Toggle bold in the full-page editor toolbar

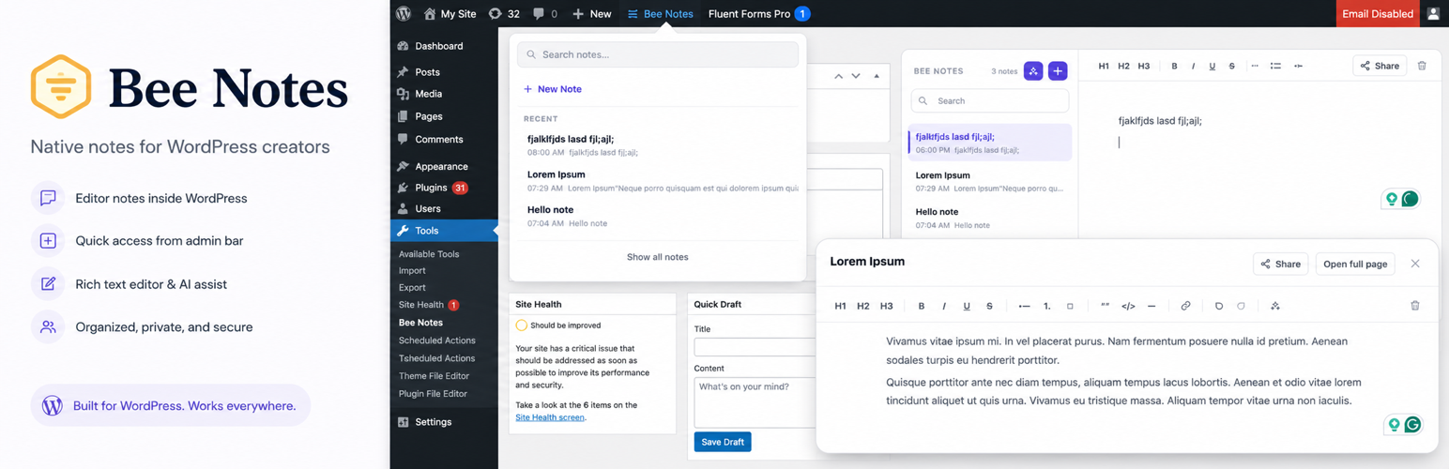click(1174, 66)
